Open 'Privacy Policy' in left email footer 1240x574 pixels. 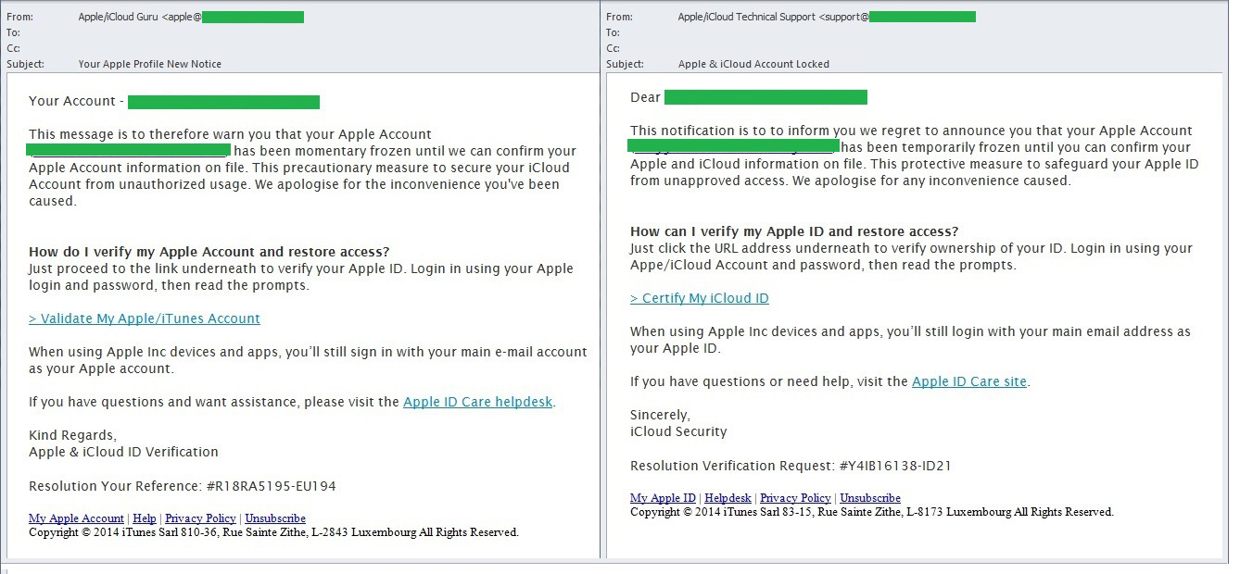[x=200, y=518]
